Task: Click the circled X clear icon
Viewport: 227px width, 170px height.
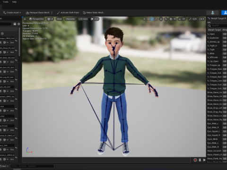Action: [2, 34]
